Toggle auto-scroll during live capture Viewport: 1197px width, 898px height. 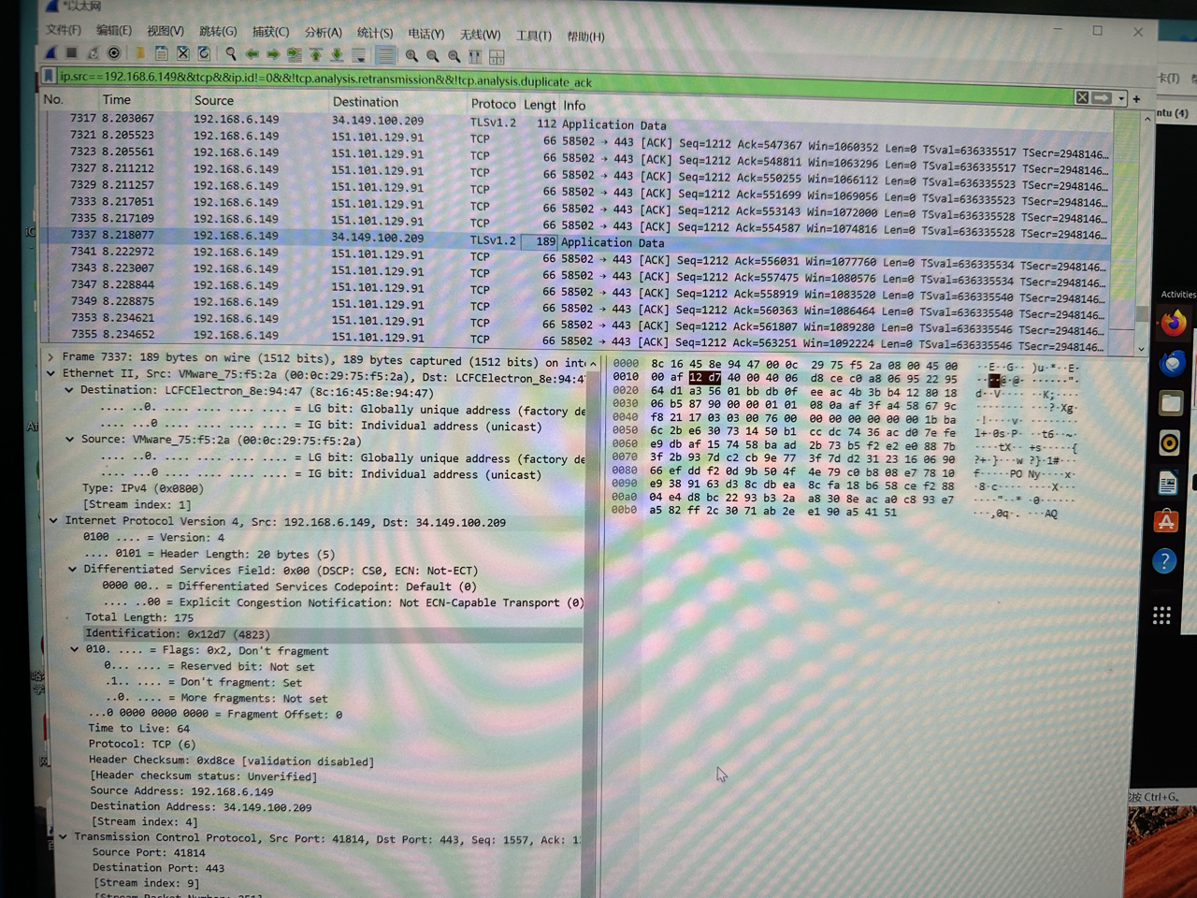tap(359, 55)
